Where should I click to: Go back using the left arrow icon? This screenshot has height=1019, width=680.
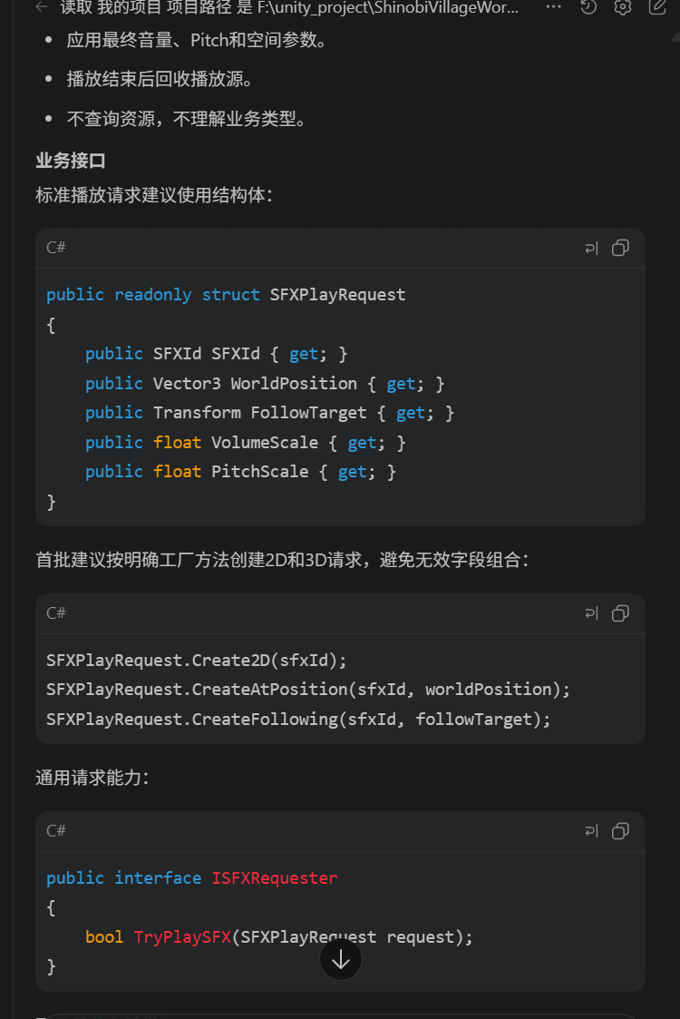[x=43, y=7]
